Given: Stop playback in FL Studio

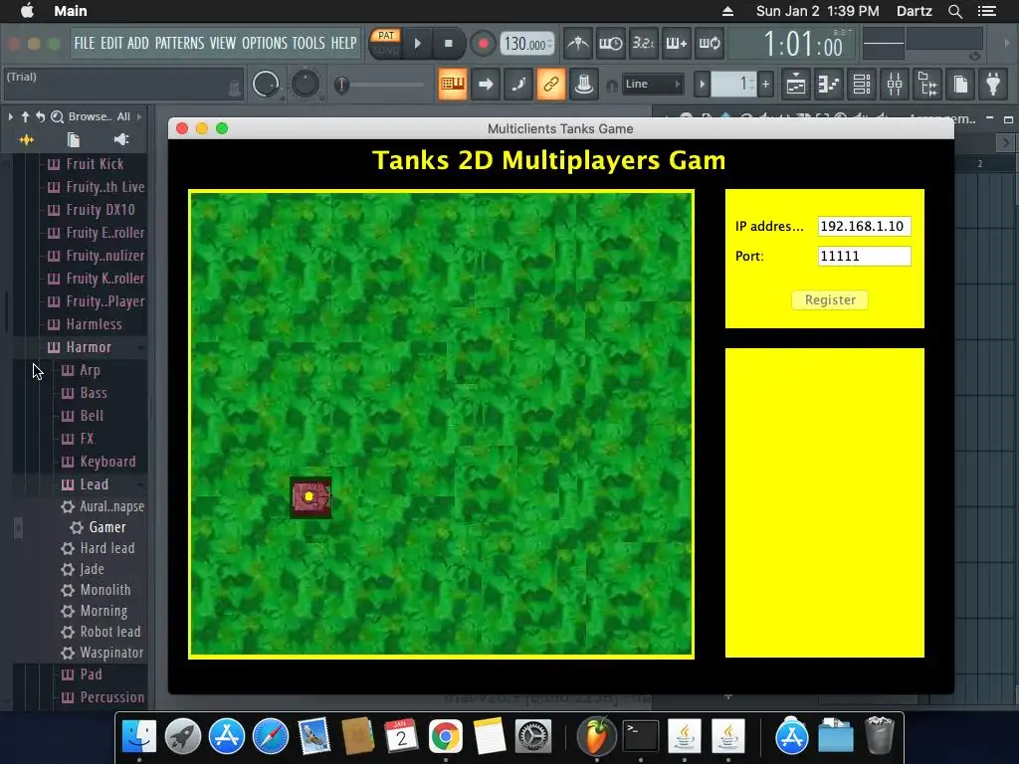Looking at the screenshot, I should tap(449, 44).
